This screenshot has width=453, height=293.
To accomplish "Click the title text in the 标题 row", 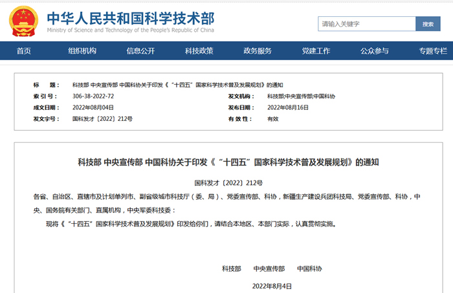I will pyautogui.click(x=177, y=85).
